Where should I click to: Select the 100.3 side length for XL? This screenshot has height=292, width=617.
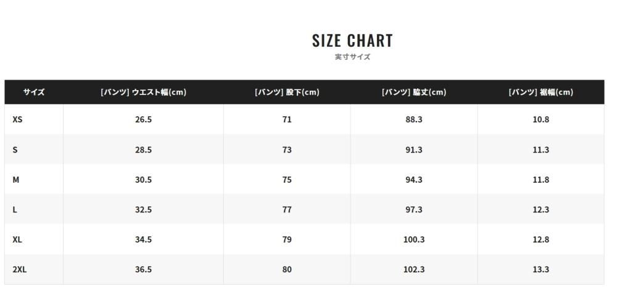(x=414, y=240)
